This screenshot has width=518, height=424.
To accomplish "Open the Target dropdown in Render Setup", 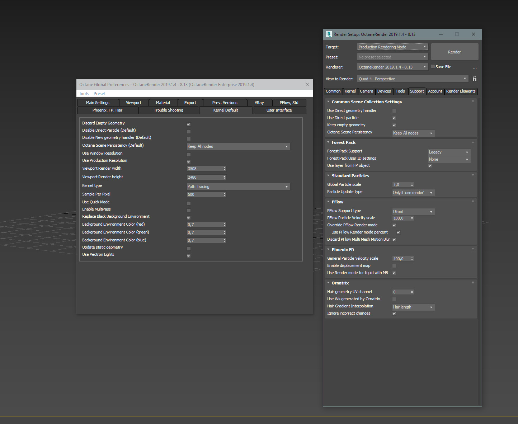I will pyautogui.click(x=392, y=47).
